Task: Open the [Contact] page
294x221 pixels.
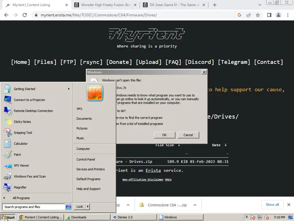Action: tap(268, 62)
